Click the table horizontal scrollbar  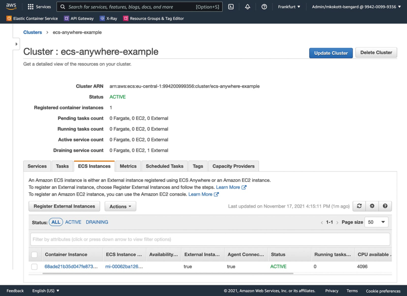pos(168,273)
